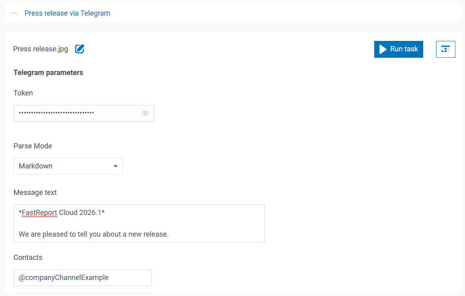
Task: Click the Contacts label
Action: click(x=28, y=257)
